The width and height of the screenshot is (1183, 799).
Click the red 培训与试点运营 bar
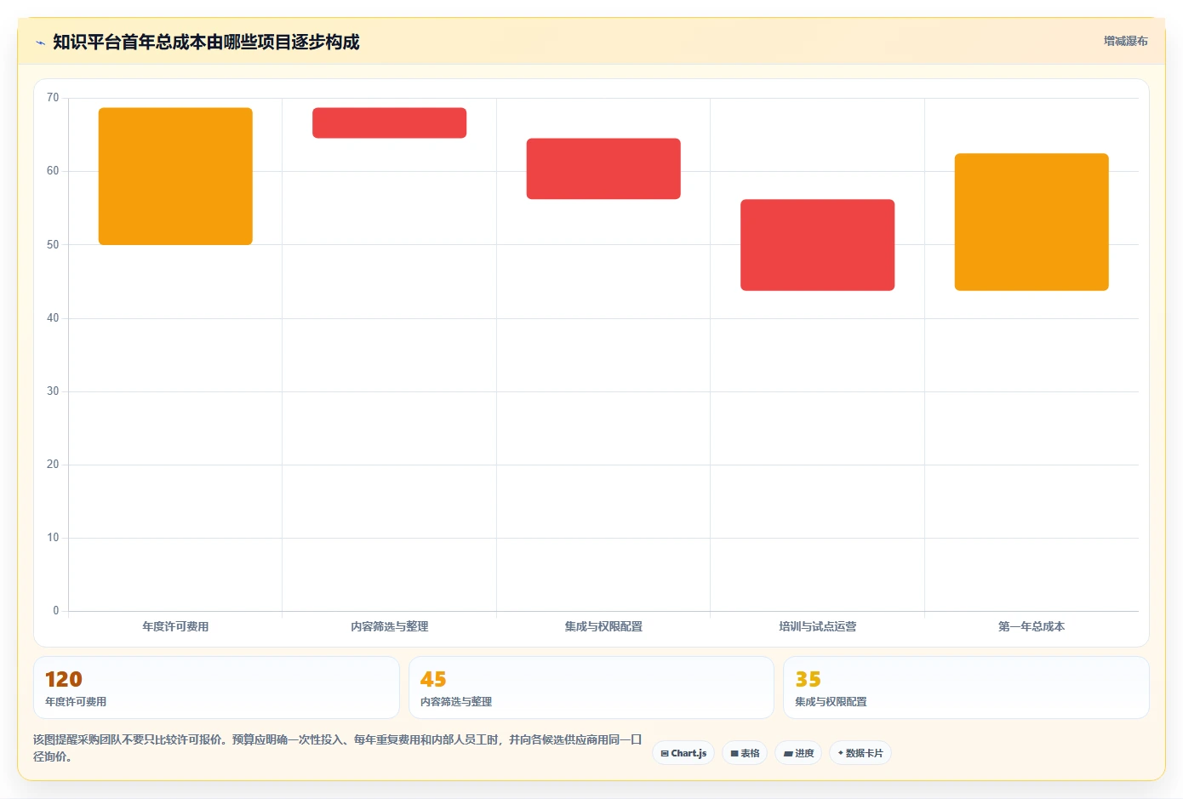(817, 245)
